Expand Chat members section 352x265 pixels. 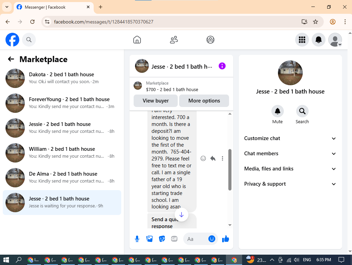290,154
